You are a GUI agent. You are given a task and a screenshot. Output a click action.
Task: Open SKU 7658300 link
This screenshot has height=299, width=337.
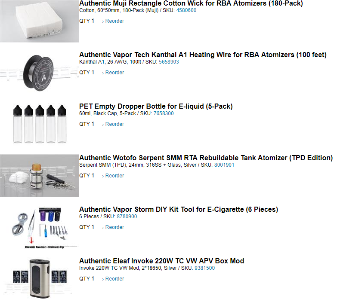tap(164, 113)
